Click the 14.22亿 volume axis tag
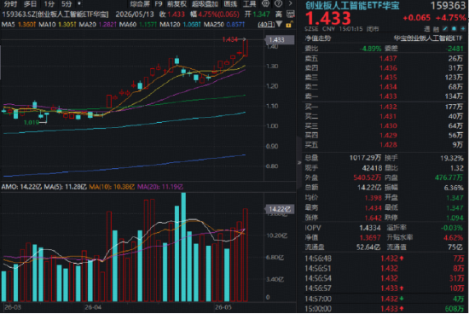469x314 pixels. 279,209
